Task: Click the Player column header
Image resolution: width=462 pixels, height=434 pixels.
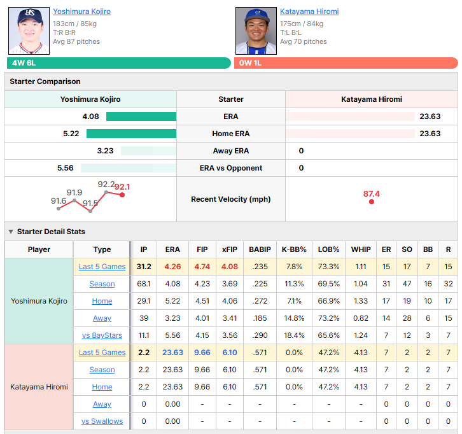Action: (x=39, y=249)
